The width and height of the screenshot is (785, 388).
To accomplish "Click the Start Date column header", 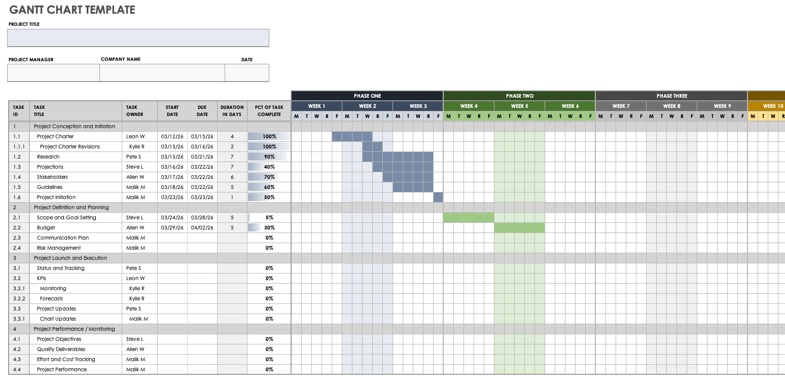I will (x=172, y=111).
